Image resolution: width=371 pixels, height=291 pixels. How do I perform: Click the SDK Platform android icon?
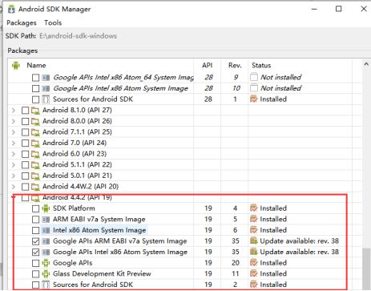(x=46, y=208)
